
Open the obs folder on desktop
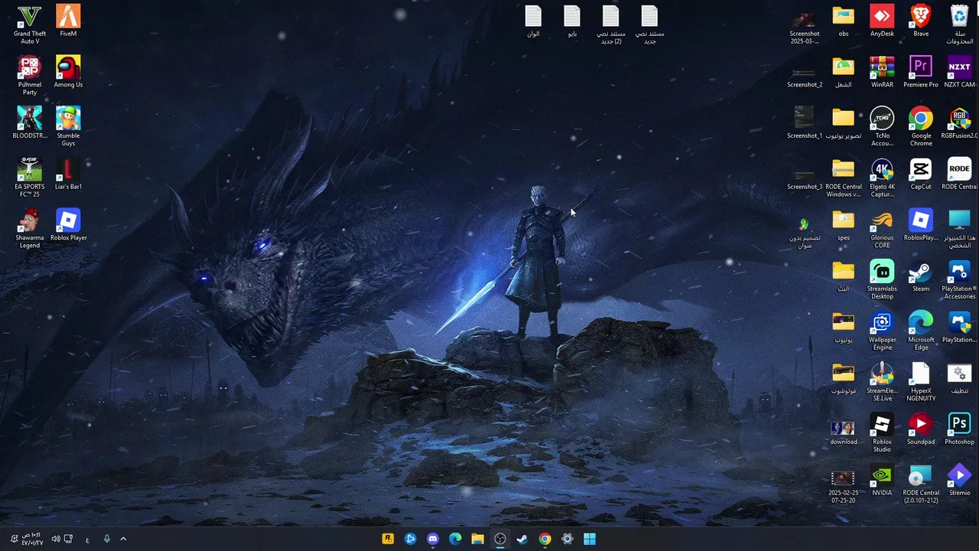click(843, 21)
